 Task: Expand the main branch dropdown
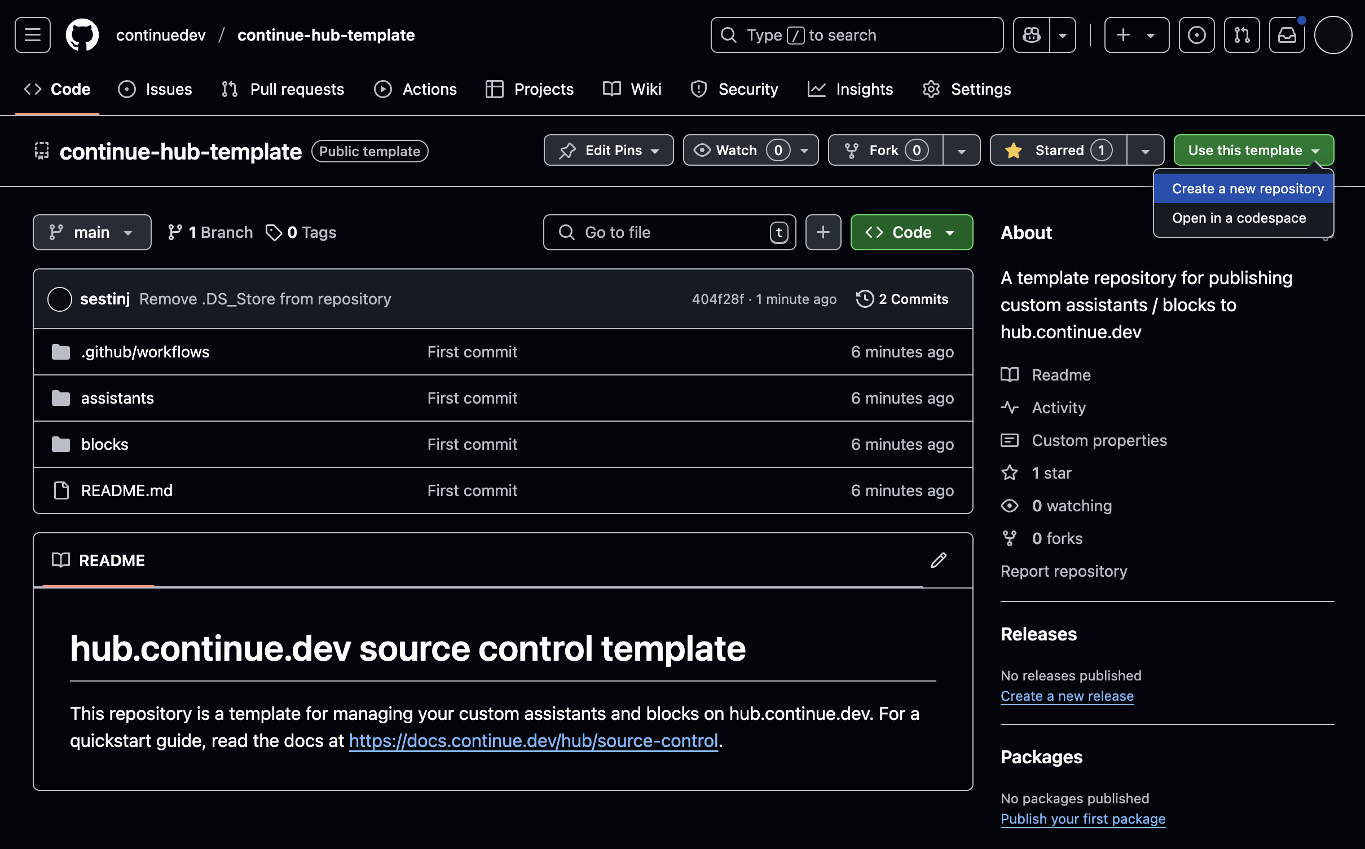click(x=92, y=232)
